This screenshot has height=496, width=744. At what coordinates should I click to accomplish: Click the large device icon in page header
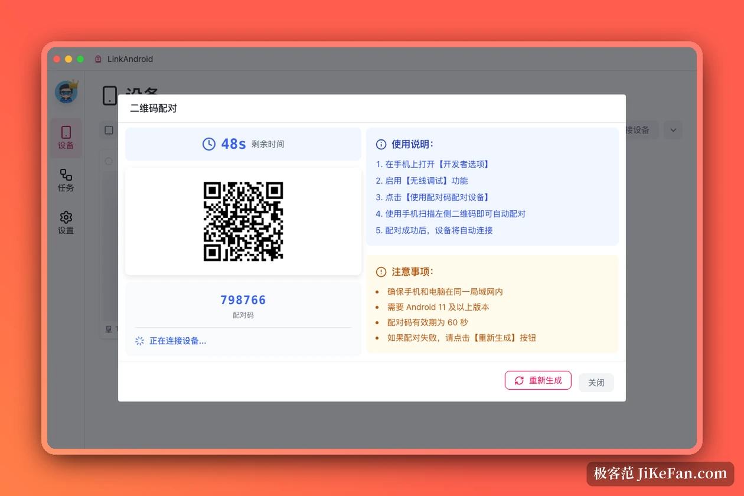(x=110, y=95)
